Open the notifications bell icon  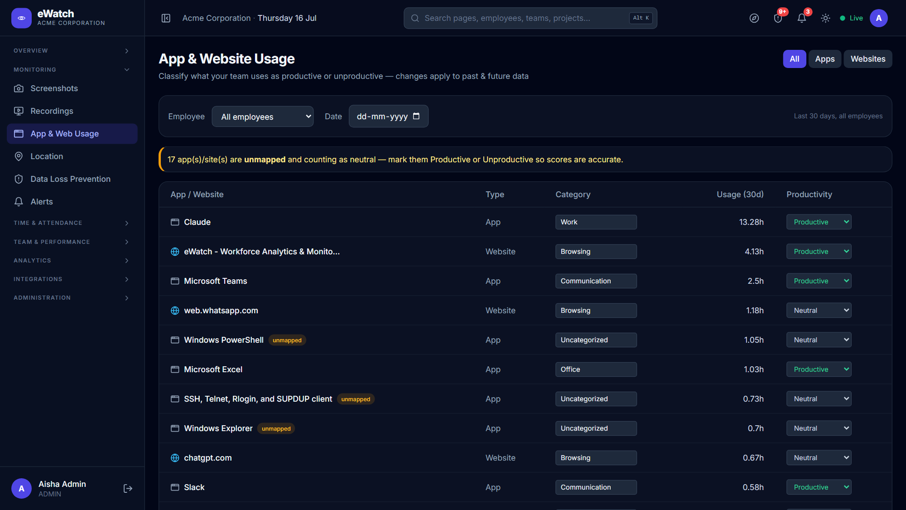coord(801,18)
